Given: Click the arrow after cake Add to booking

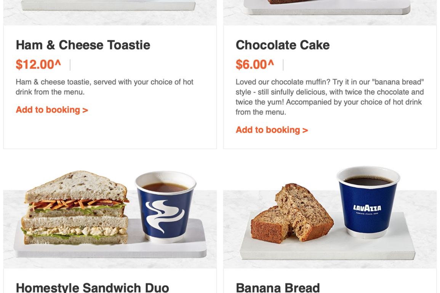Looking at the screenshot, I should tap(305, 131).
